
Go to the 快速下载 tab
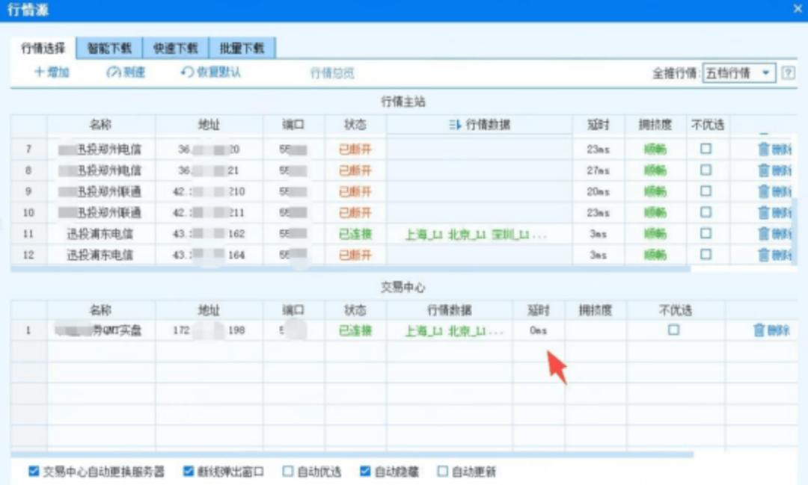(176, 49)
